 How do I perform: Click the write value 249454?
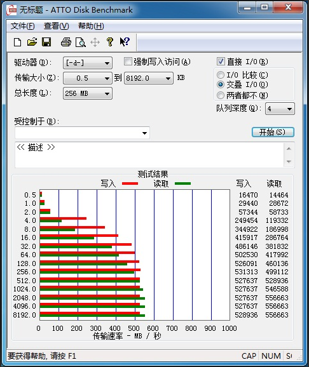click(247, 220)
